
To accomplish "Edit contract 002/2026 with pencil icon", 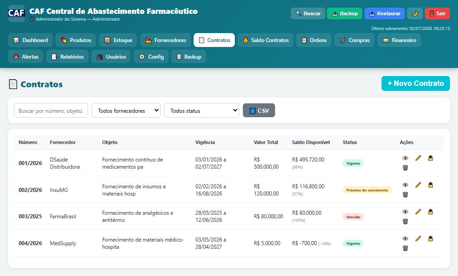I will pos(418,185).
